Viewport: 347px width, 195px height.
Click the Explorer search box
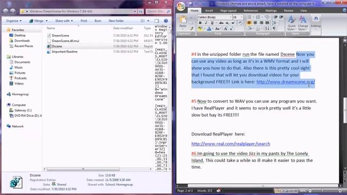pyautogui.click(x=158, y=11)
